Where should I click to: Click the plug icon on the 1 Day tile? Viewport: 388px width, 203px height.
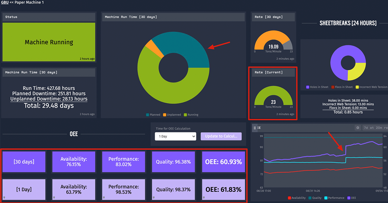pyautogui.click(x=5, y=198)
